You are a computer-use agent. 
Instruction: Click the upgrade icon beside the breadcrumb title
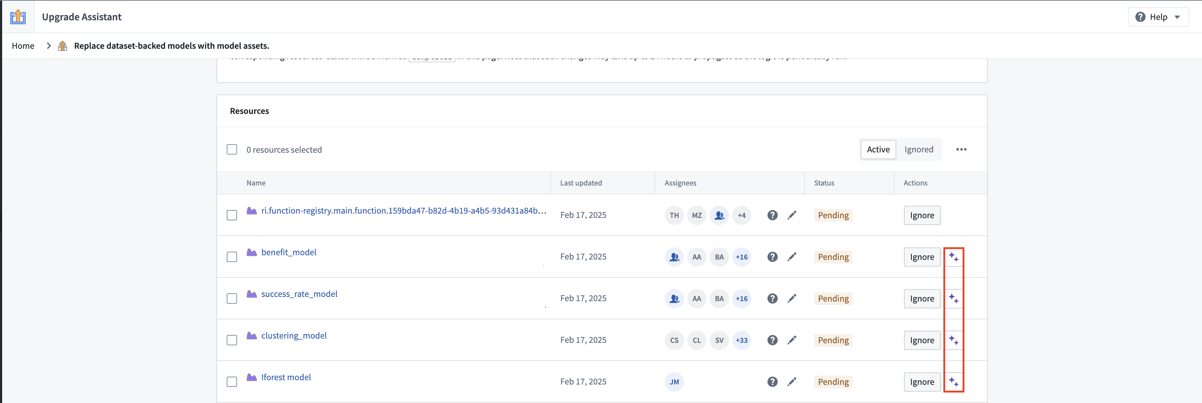tap(62, 46)
